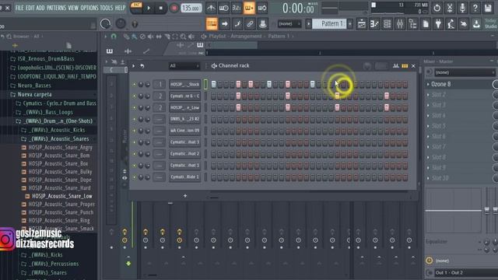Open the browser view icon in toolbar
Viewport: 498px width, 280px height.
coord(412,24)
